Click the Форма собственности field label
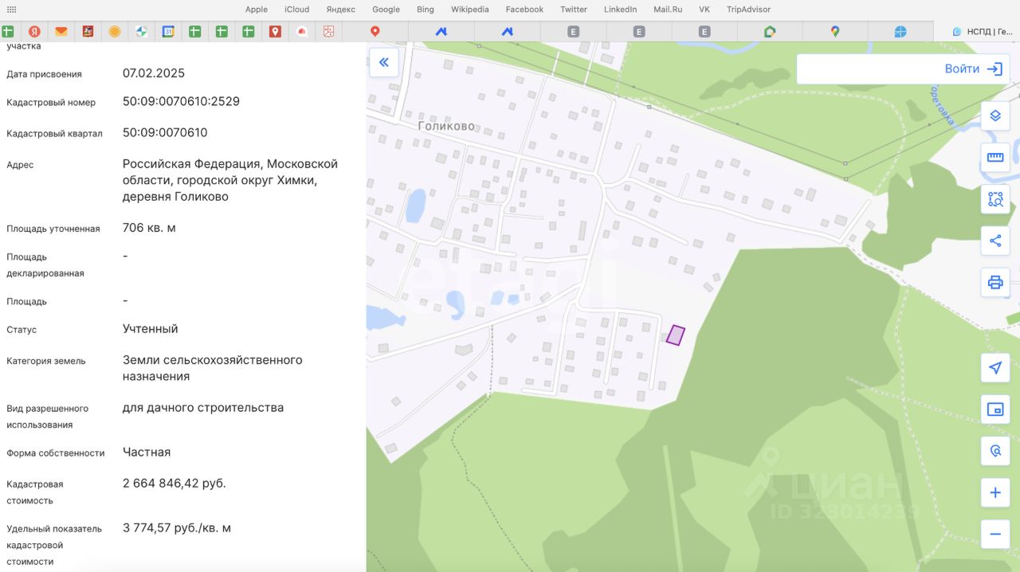1020x572 pixels. click(56, 453)
